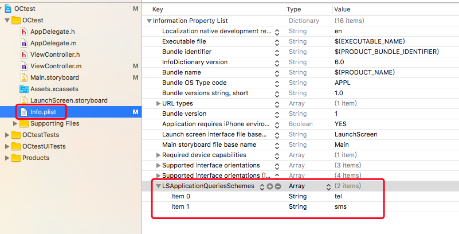
Task: Open the Array type dropdown for LSApplicationQueriesSchemes
Action: click(328, 186)
